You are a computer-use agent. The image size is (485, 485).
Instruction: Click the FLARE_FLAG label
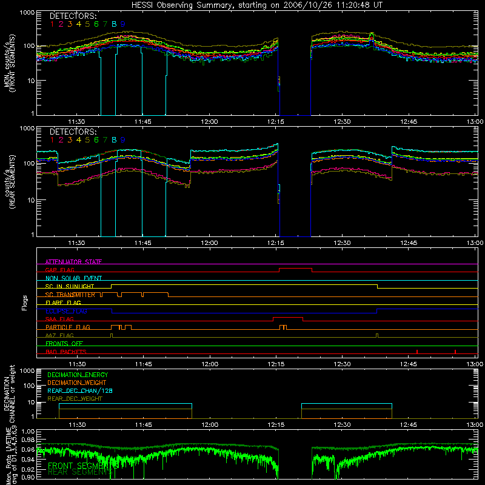click(63, 303)
